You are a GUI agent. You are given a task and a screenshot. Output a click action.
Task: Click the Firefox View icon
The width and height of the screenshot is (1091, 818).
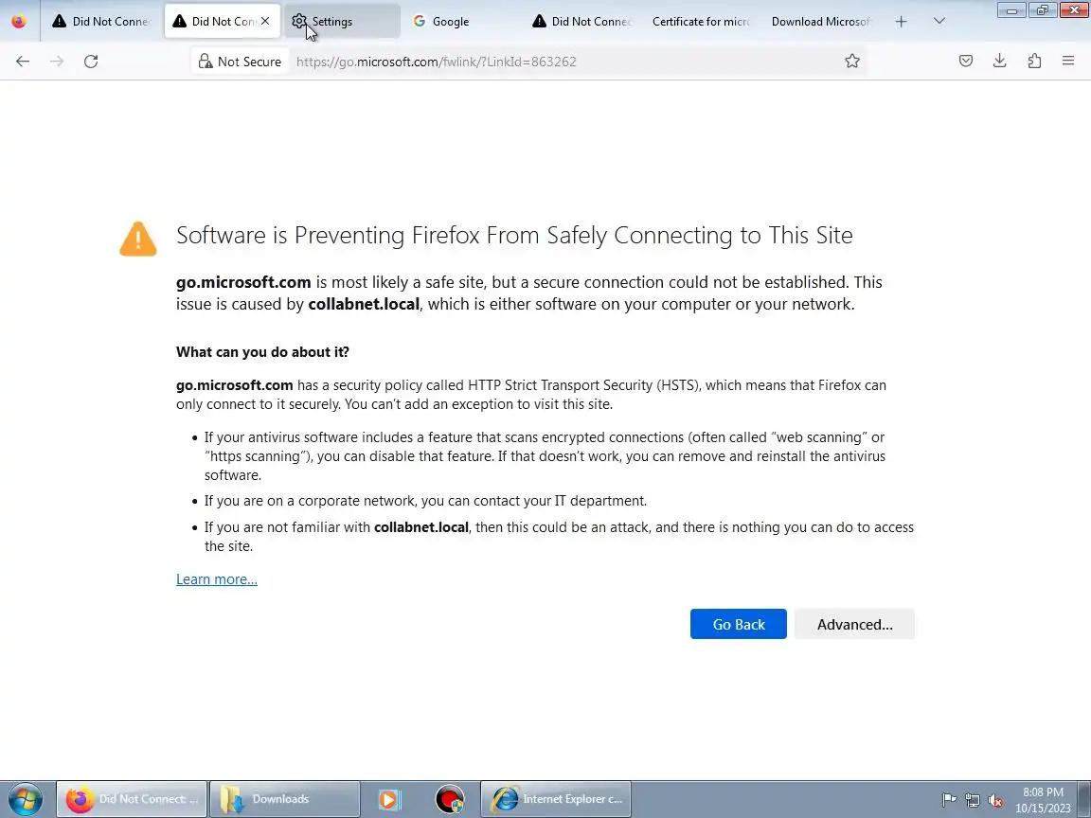pyautogui.click(x=19, y=22)
